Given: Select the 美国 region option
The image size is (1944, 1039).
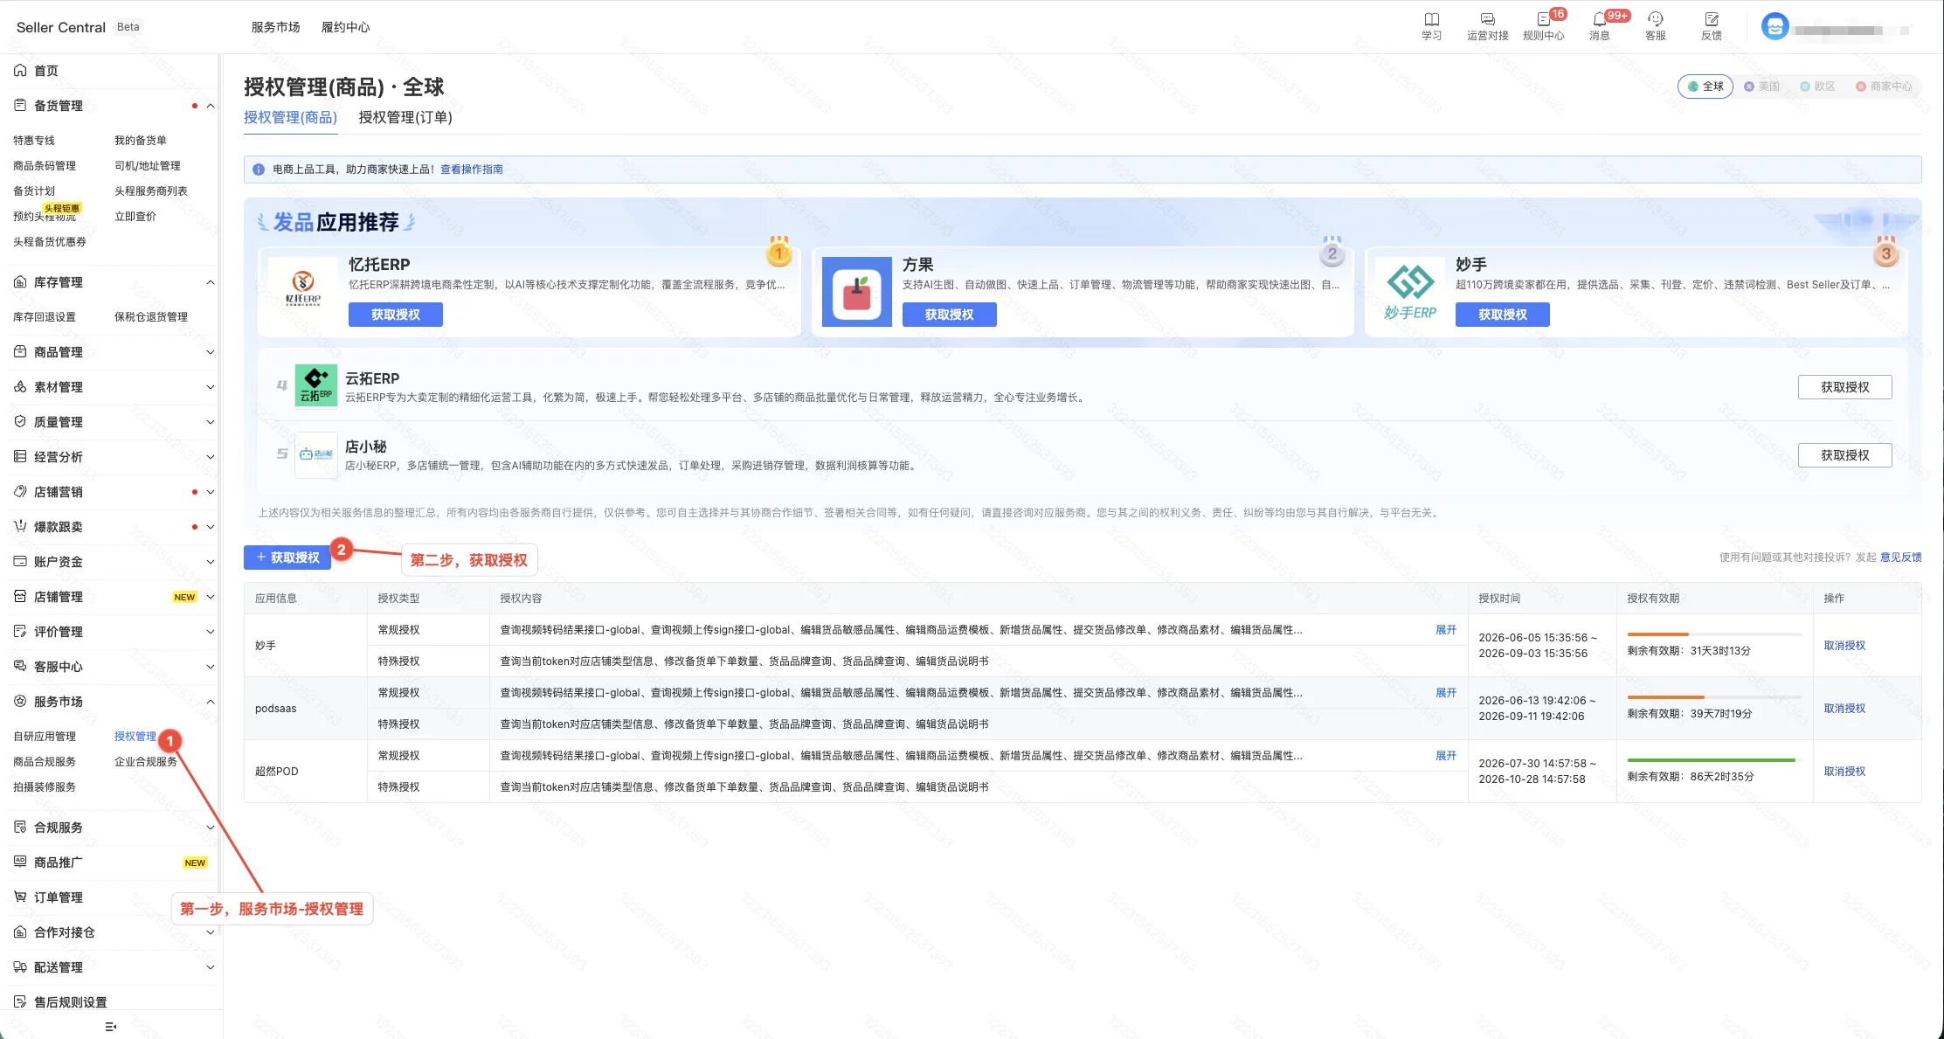Looking at the screenshot, I should point(1762,87).
